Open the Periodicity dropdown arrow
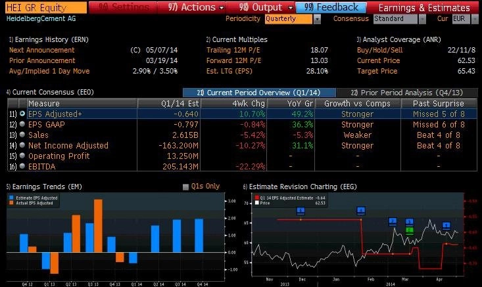482x287 pixels. (317, 19)
